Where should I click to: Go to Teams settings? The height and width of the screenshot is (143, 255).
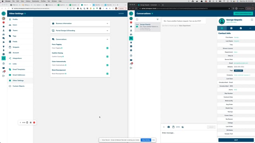point(20,30)
